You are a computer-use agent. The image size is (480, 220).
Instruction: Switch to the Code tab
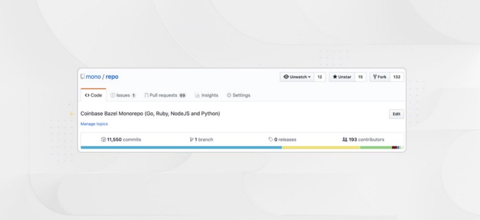click(93, 95)
